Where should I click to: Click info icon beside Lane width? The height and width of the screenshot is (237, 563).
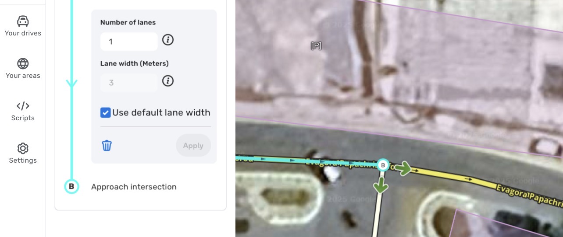click(168, 81)
